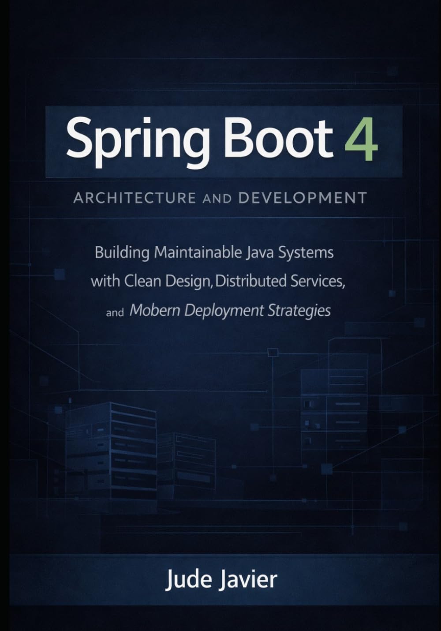Click the line 'Building Maintainable Java Systems'
The width and height of the screenshot is (441, 631).
tap(214, 253)
